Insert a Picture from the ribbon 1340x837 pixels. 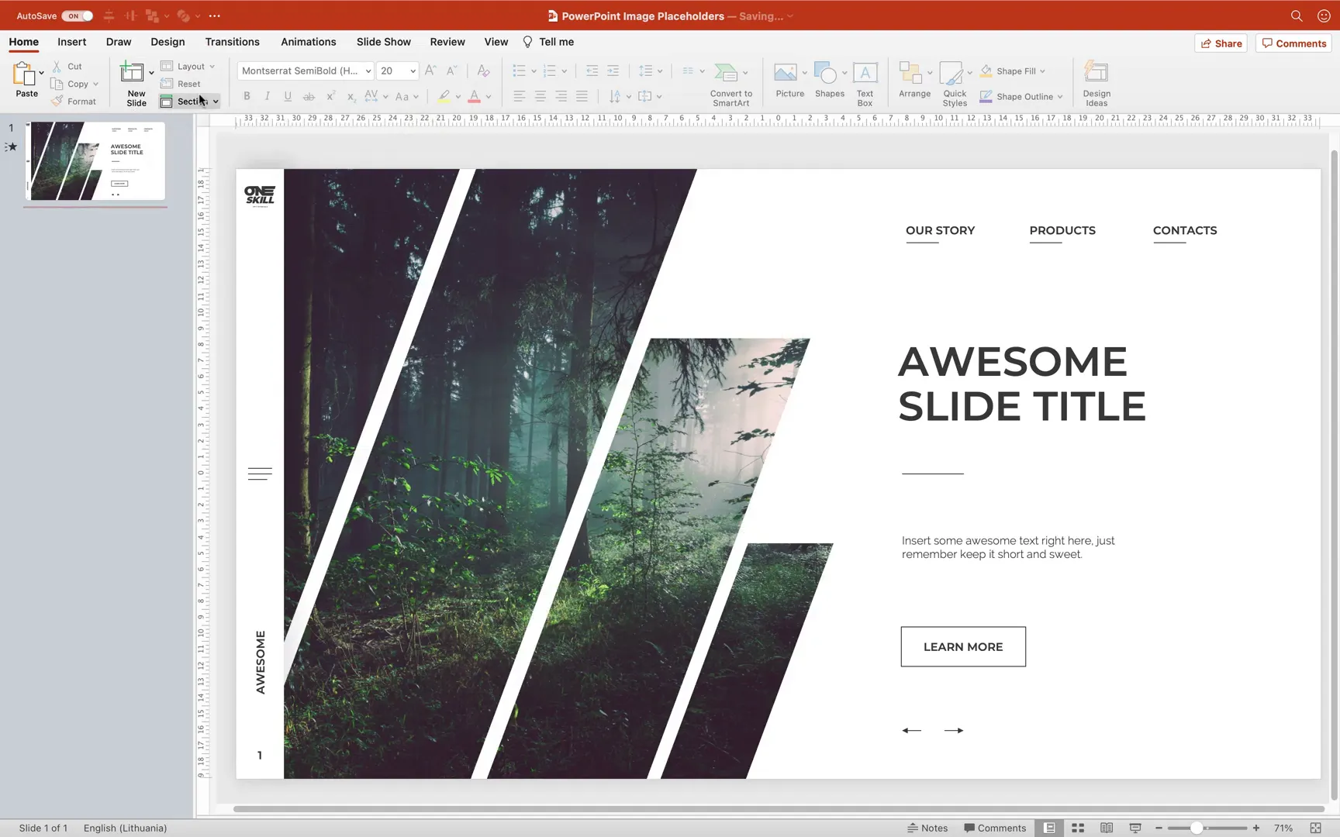(789, 81)
